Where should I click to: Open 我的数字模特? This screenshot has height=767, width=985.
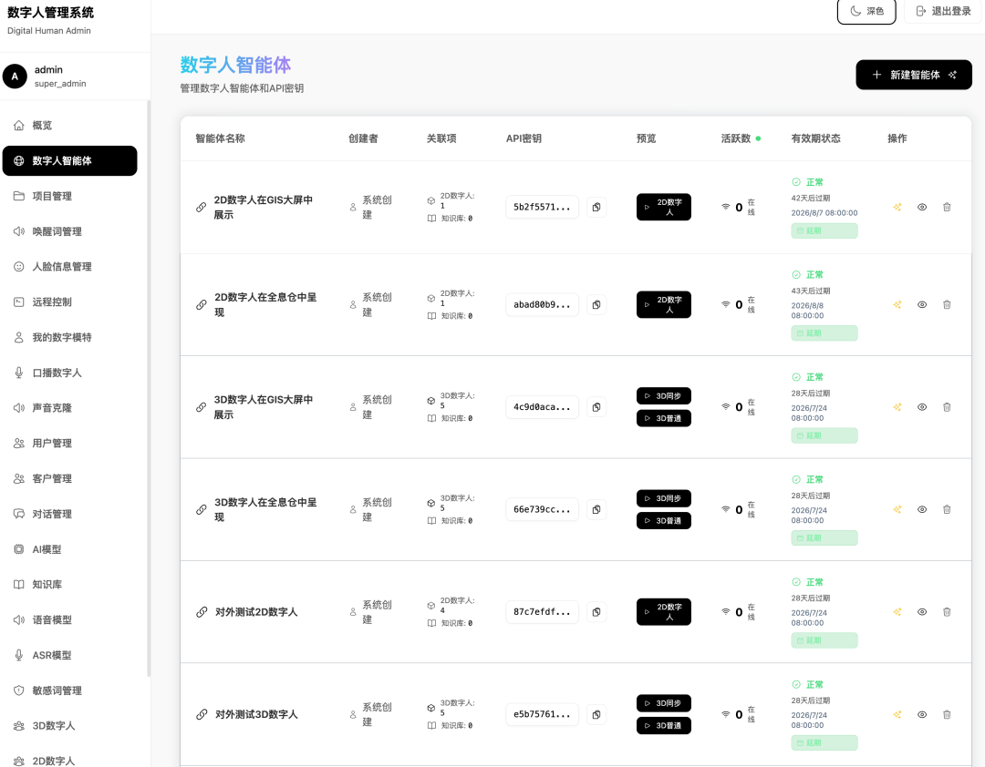pos(69,338)
